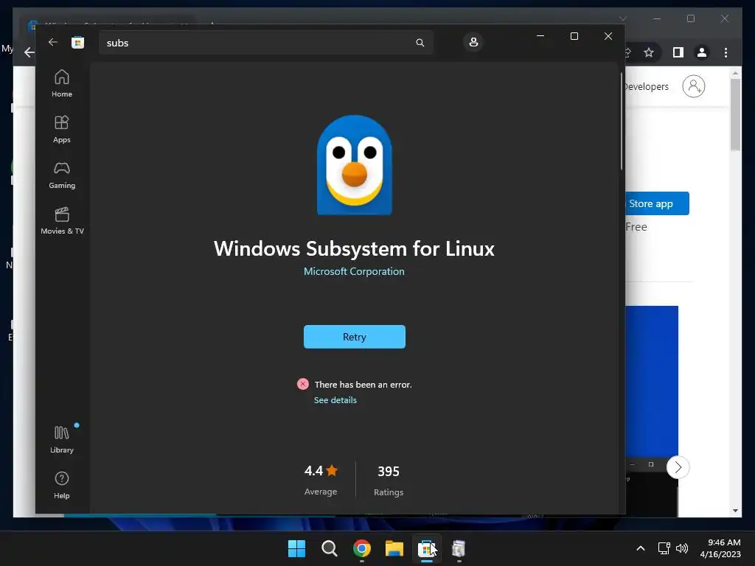Click the 4.4 Average rating
This screenshot has height=566, width=755.
tap(321, 480)
